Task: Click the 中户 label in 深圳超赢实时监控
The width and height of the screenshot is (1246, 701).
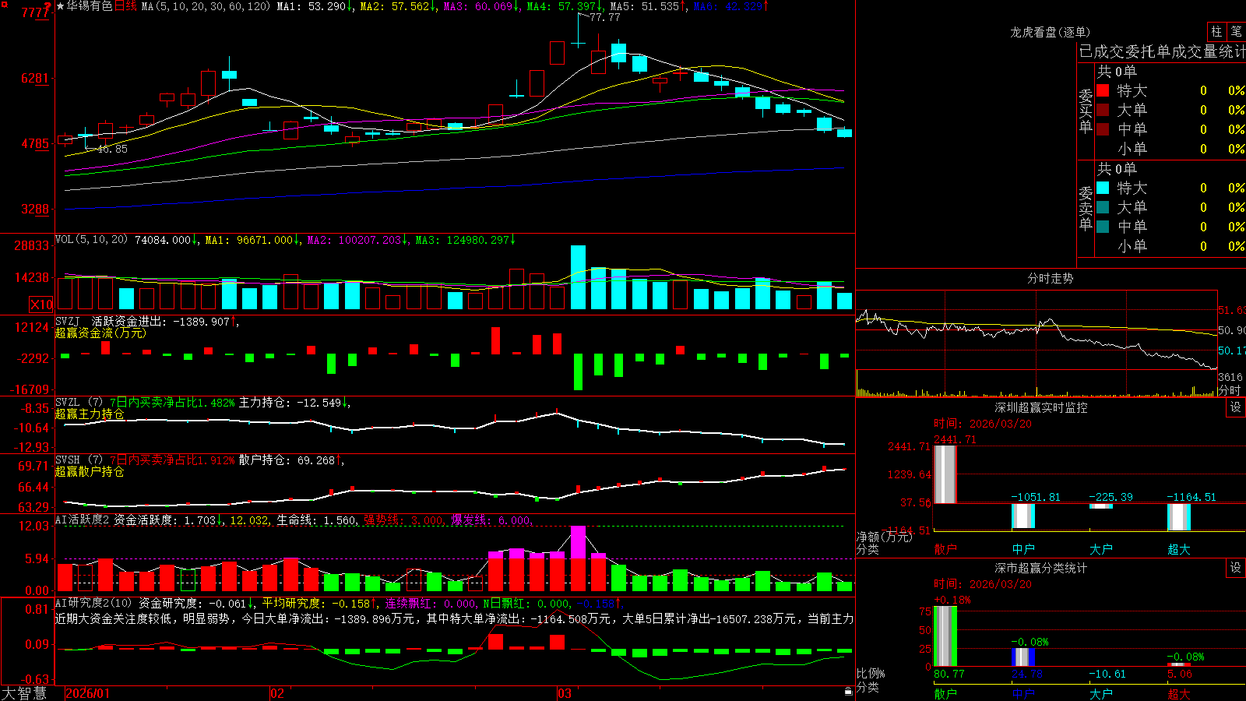Action: (x=1023, y=549)
